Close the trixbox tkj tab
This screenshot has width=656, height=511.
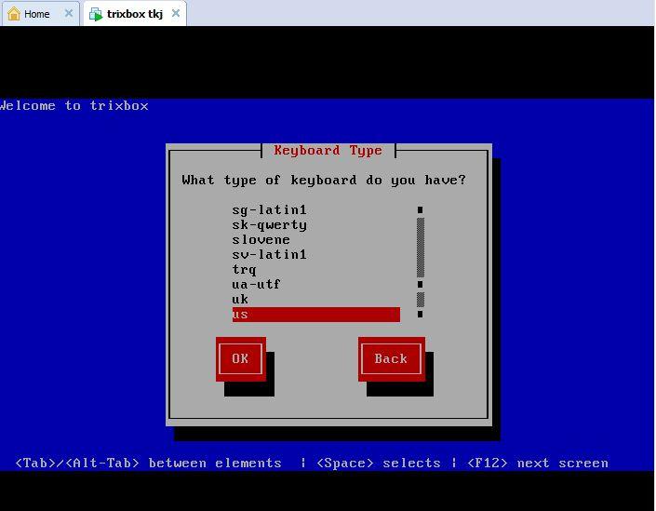(x=176, y=13)
